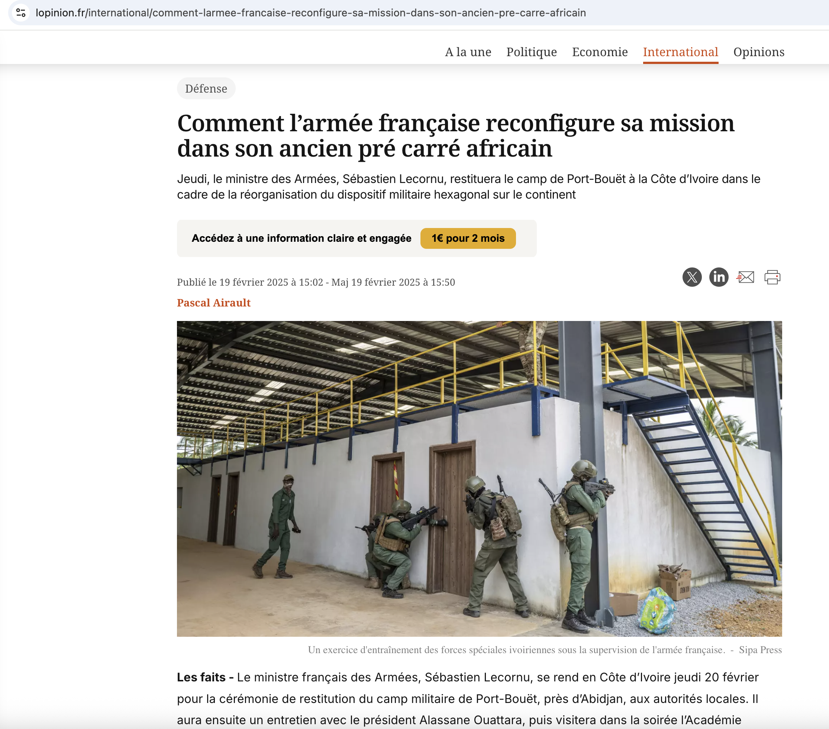The image size is (829, 729).
Task: Print the article using printer icon
Action: point(772,277)
